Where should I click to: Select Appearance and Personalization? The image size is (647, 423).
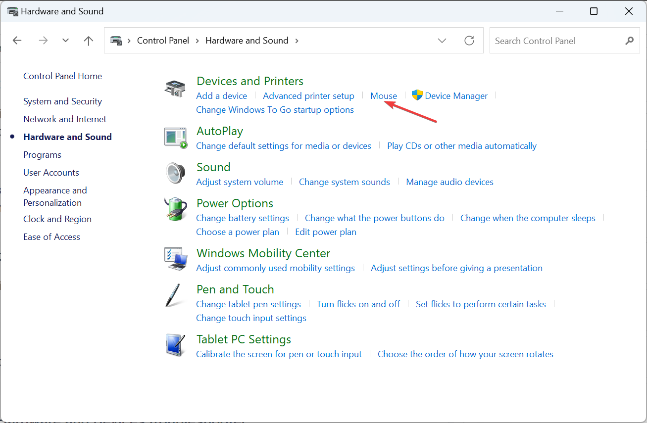coord(55,196)
